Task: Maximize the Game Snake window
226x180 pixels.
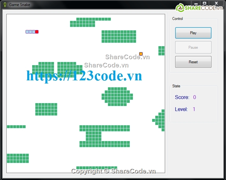Action: pos(205,3)
